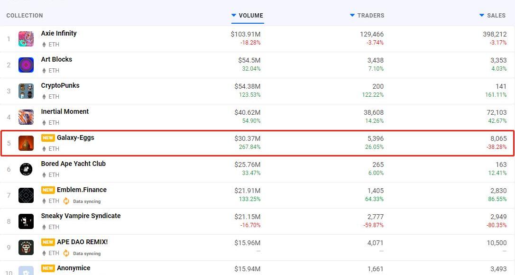This screenshot has width=515, height=275.
Task: Click the ETH icon under CryptoPunks
Action: [45, 97]
